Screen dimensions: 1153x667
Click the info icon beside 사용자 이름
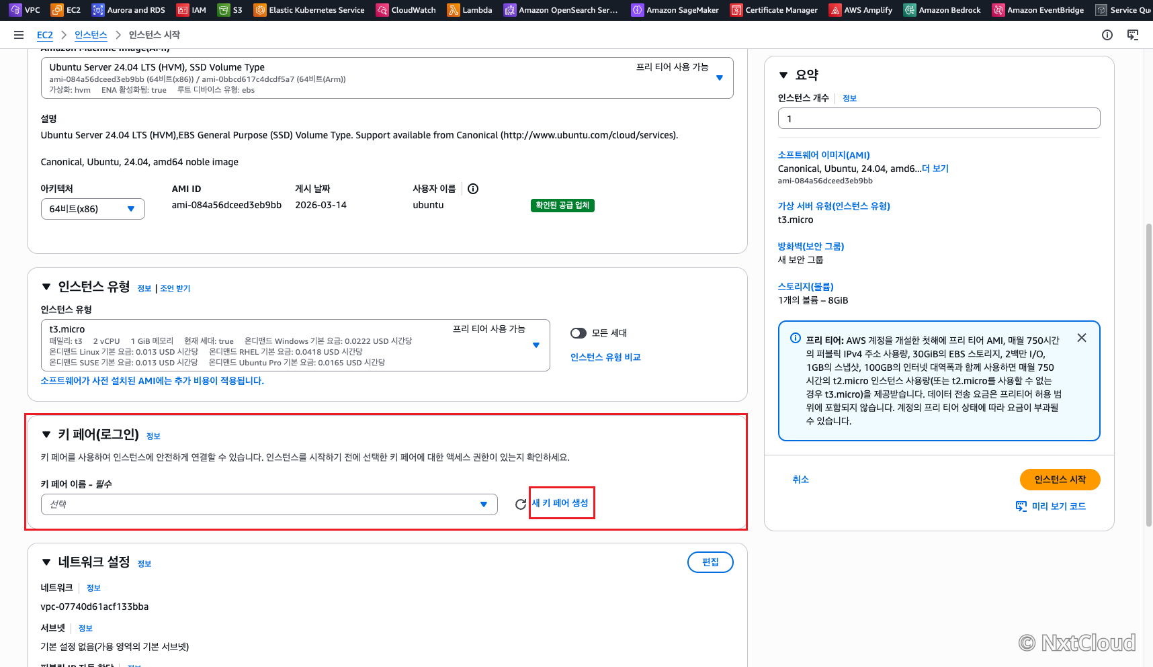(x=473, y=189)
